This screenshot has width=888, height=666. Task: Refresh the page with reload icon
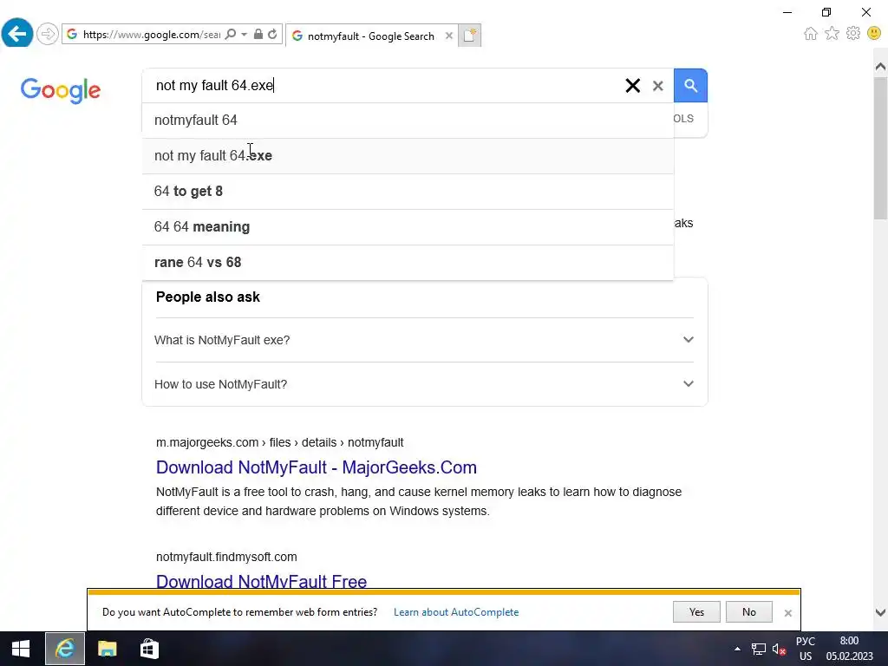point(272,35)
